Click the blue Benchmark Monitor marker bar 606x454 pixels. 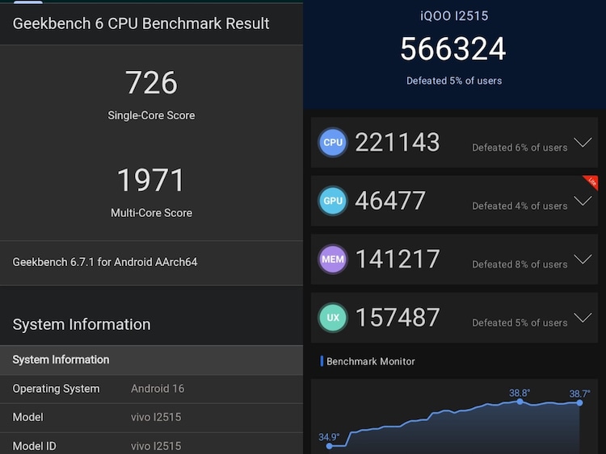coord(322,361)
